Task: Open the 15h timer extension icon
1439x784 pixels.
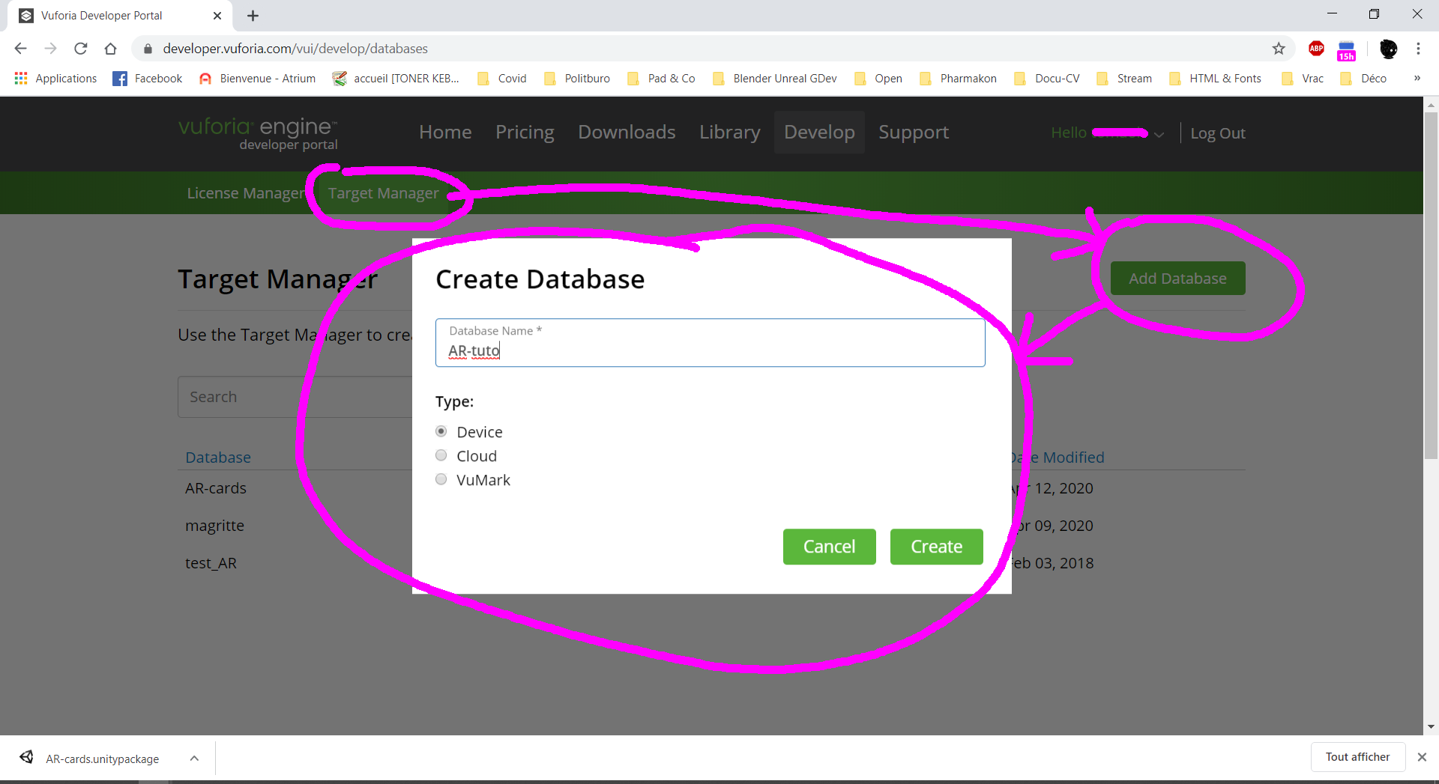Action: [1347, 50]
